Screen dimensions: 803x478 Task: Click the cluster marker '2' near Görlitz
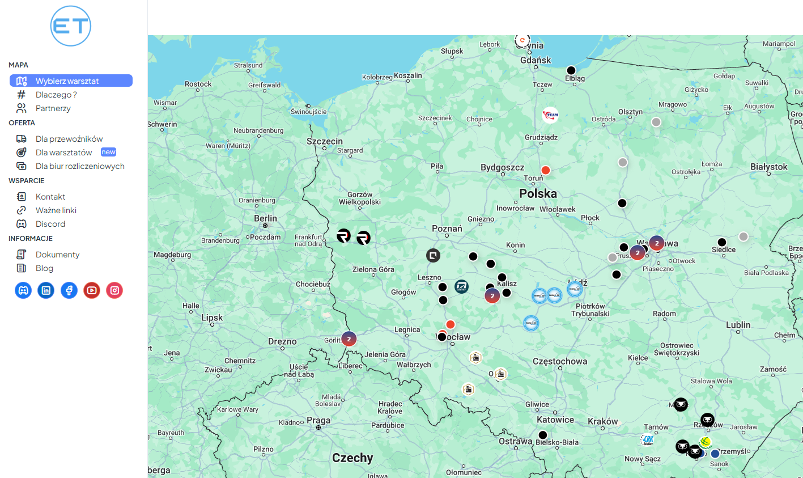pyautogui.click(x=349, y=339)
